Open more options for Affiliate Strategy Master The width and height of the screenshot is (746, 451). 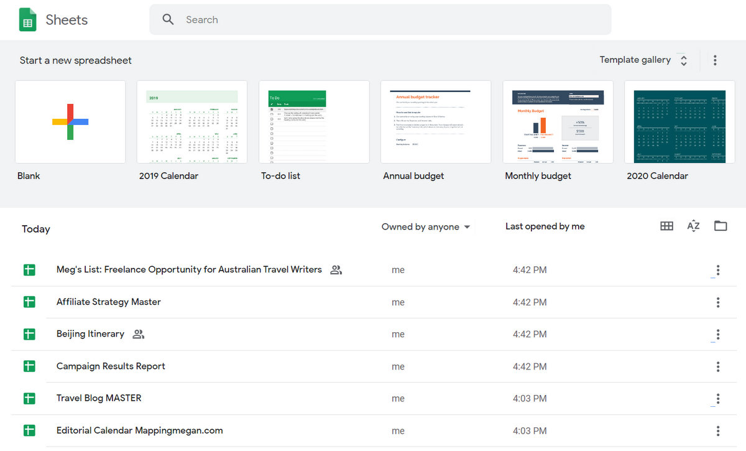click(x=717, y=302)
